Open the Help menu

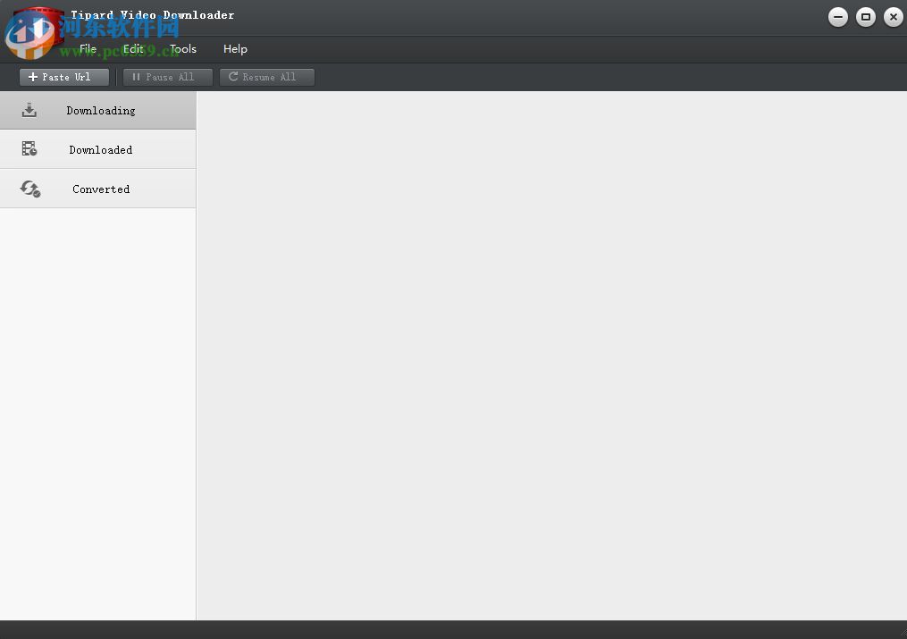coord(234,49)
